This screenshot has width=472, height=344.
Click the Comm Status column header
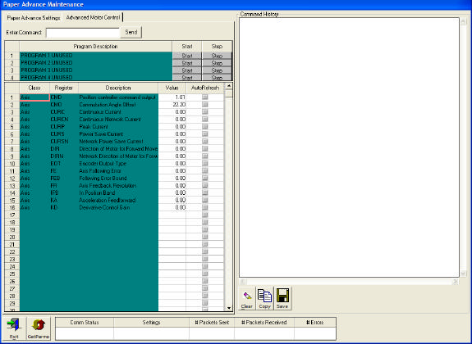click(85, 323)
